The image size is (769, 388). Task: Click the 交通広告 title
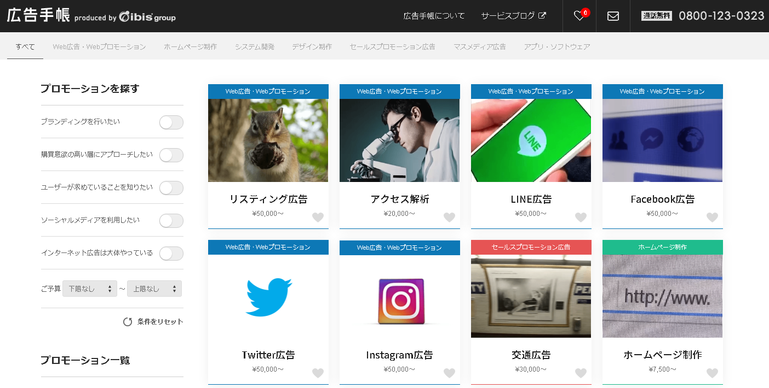(x=531, y=355)
